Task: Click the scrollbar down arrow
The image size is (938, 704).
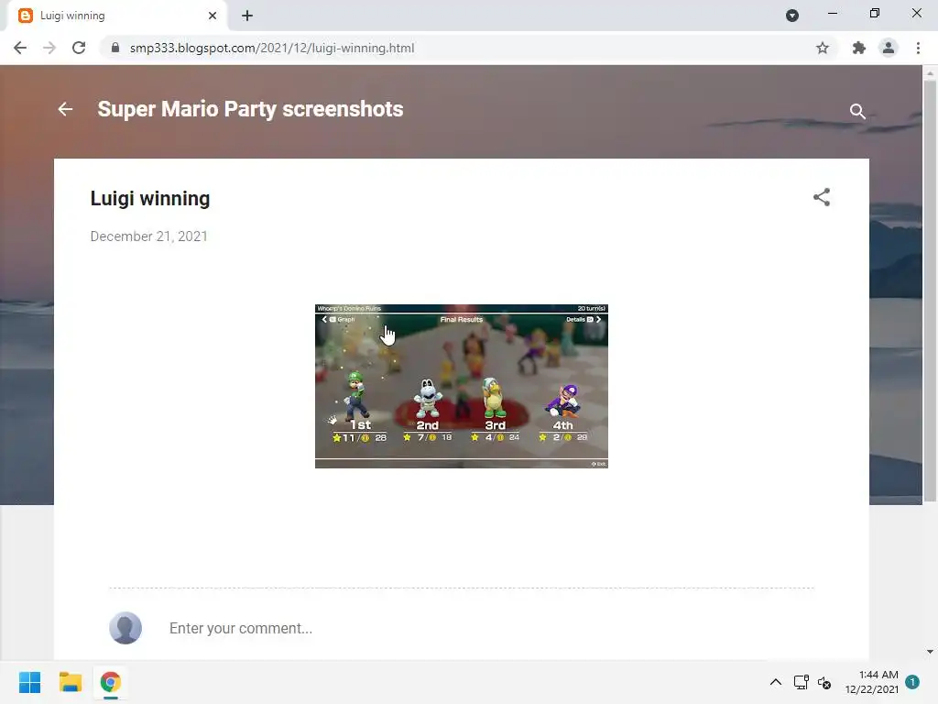Action: point(930,652)
